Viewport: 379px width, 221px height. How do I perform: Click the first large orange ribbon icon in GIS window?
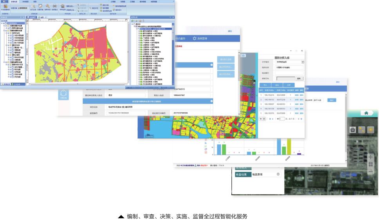5,6
